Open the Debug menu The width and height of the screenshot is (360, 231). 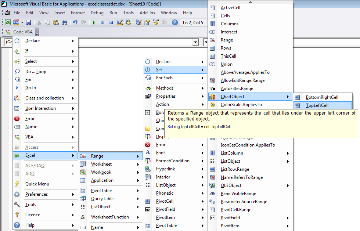pos(97,13)
